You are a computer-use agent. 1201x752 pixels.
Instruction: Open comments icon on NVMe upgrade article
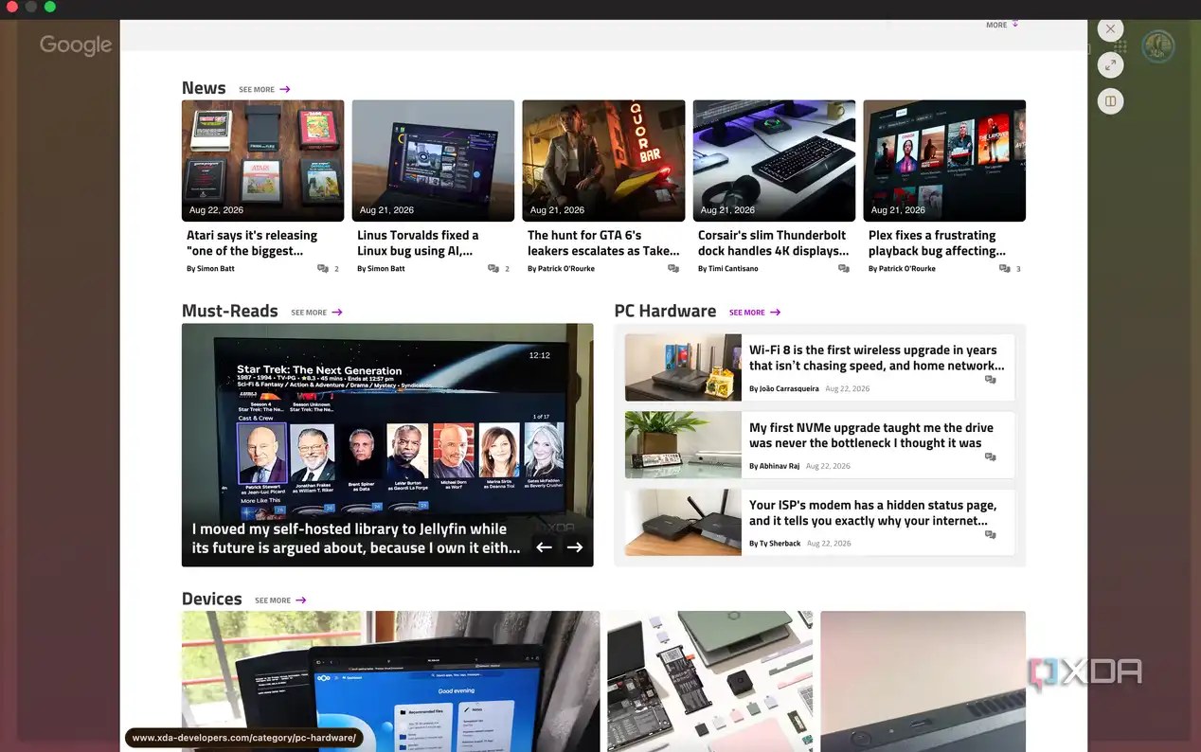tap(991, 457)
